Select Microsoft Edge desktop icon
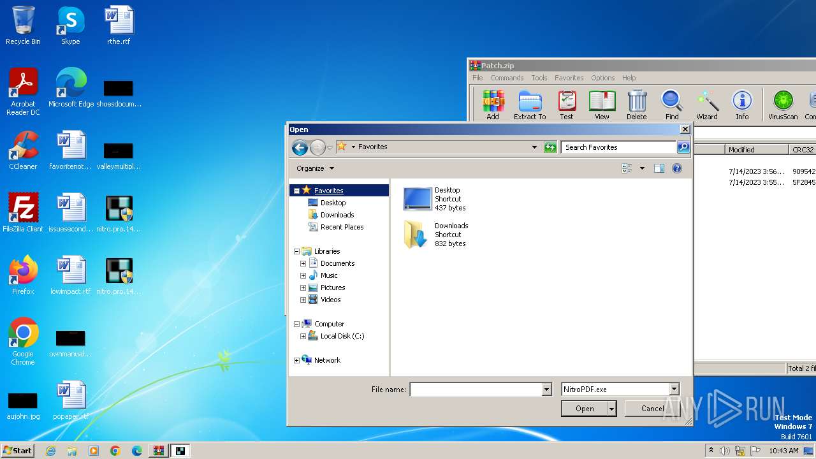Image resolution: width=816 pixels, height=459 pixels. tap(71, 88)
